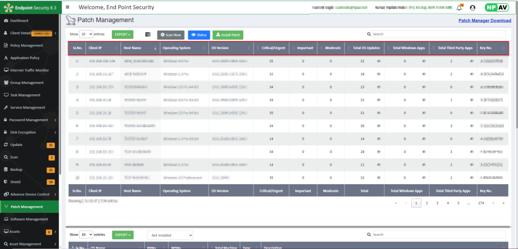The image size is (518, 249).
Task: Expand the top green EXPORT dropdown
Action: [122, 34]
